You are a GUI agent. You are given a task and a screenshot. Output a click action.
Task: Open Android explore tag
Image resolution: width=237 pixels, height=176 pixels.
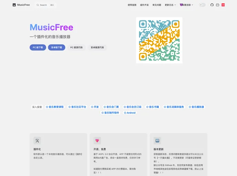tap(130, 113)
